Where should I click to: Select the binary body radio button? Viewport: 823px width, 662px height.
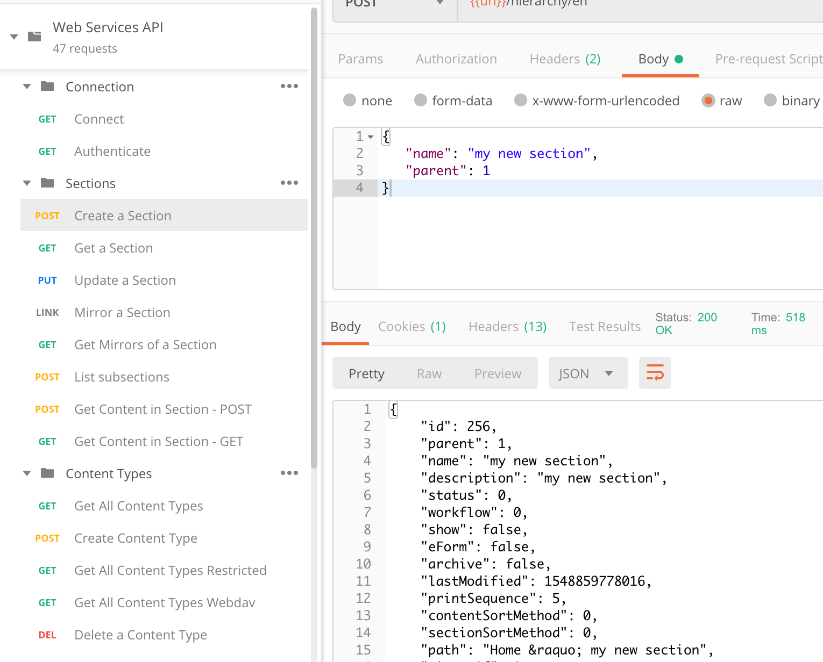click(x=770, y=100)
